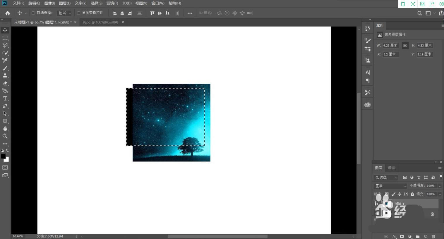The image size is (444, 239).
Task: Align top edges in options bar
Action: pyautogui.click(x=152, y=13)
